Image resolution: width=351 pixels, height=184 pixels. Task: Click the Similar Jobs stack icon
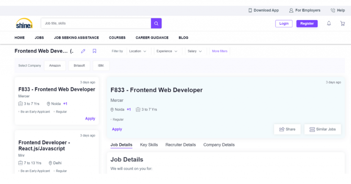[x=312, y=129]
